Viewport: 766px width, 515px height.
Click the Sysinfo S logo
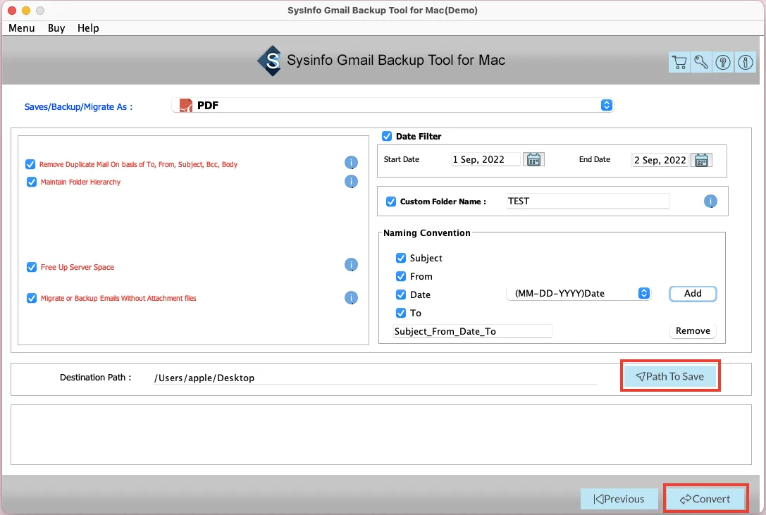click(270, 61)
